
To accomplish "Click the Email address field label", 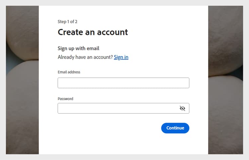I will tap(69, 72).
